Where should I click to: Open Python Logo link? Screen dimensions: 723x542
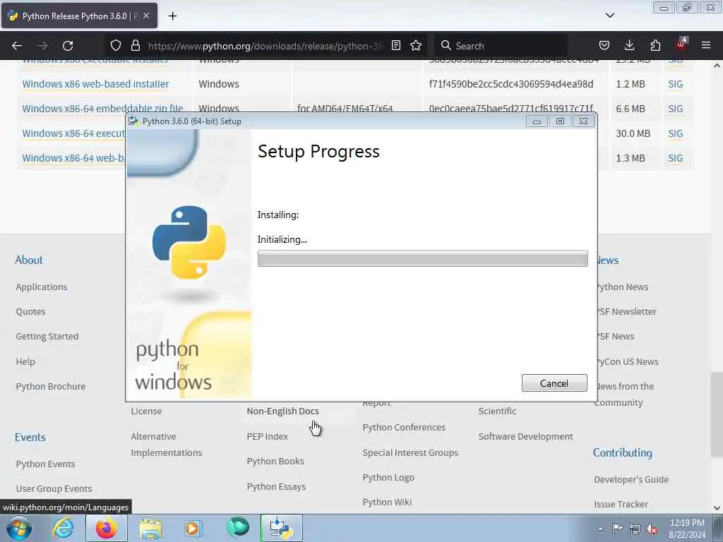pyautogui.click(x=388, y=478)
